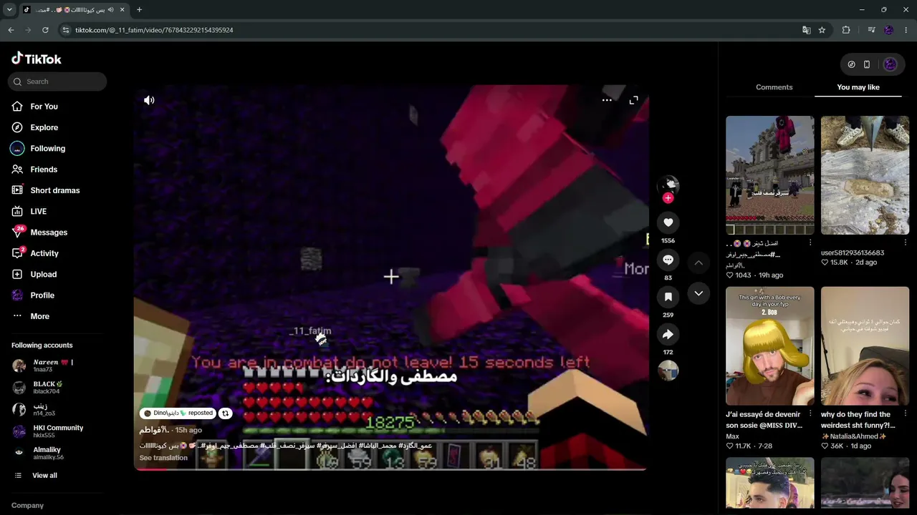Go to the next video
This screenshot has height=515, width=917.
(698, 293)
